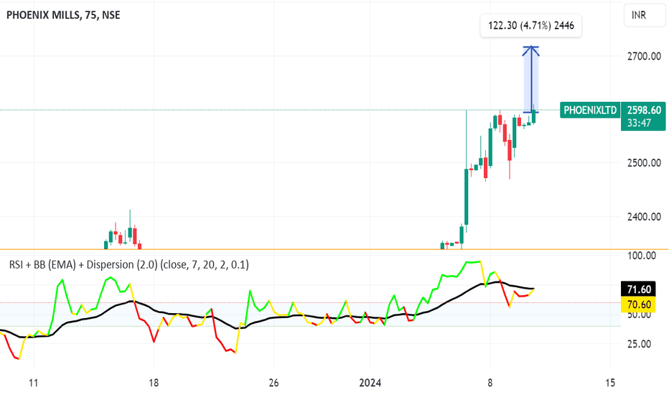Click the PHOENIX MILLS, 75, NSE chart title
Image resolution: width=669 pixels, height=395 pixels.
click(x=63, y=15)
